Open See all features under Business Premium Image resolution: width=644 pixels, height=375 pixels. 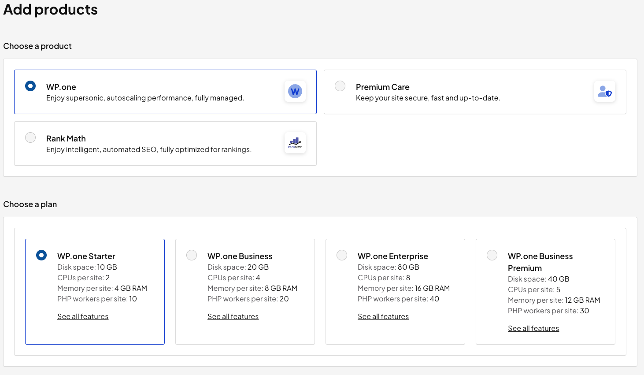[533, 328]
